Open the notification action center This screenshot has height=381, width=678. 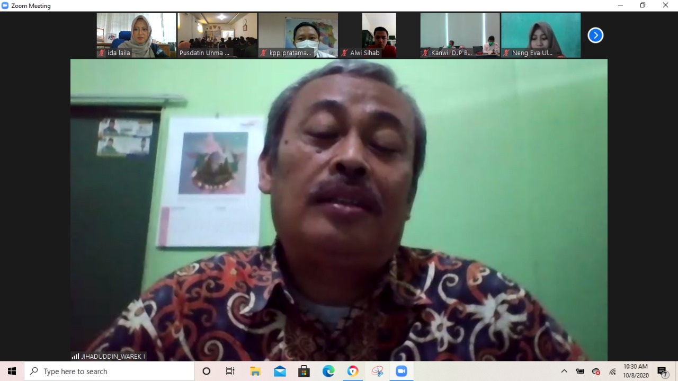point(663,371)
